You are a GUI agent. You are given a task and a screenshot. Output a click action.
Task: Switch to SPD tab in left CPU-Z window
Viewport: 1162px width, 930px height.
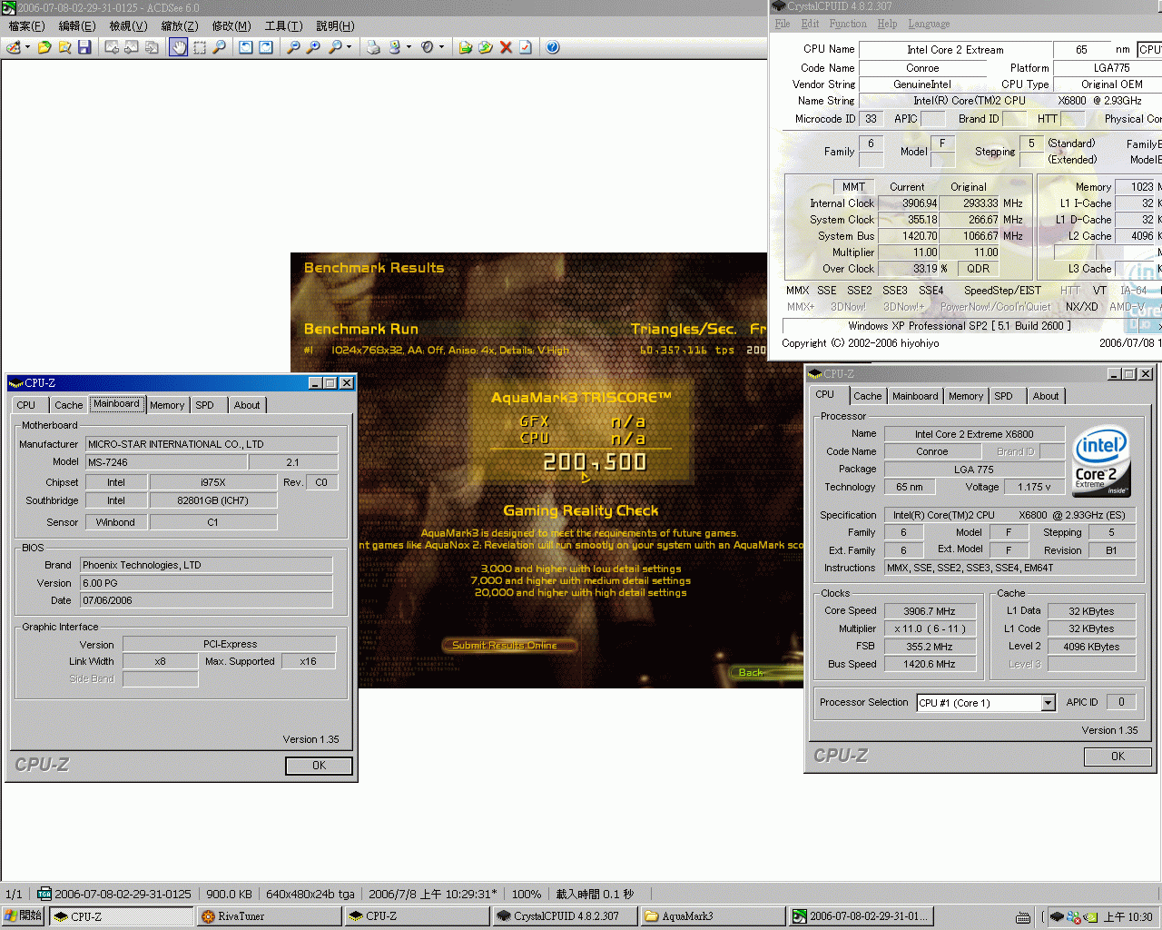click(205, 405)
